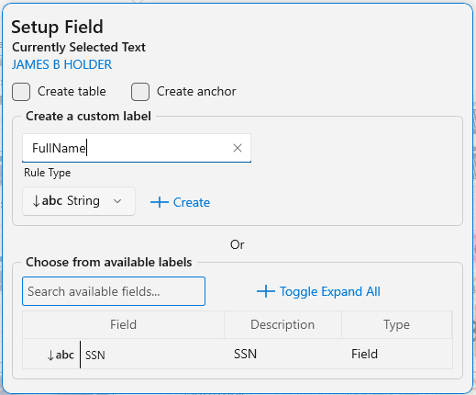Click the abc type icon in the SSN row
The image size is (476, 395).
point(61,355)
